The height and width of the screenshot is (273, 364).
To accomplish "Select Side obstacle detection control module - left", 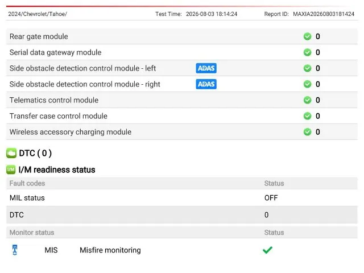I will pos(182,68).
